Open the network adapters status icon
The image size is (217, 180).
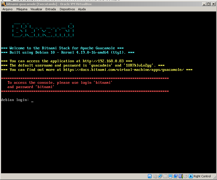pyautogui.click(x=160, y=176)
